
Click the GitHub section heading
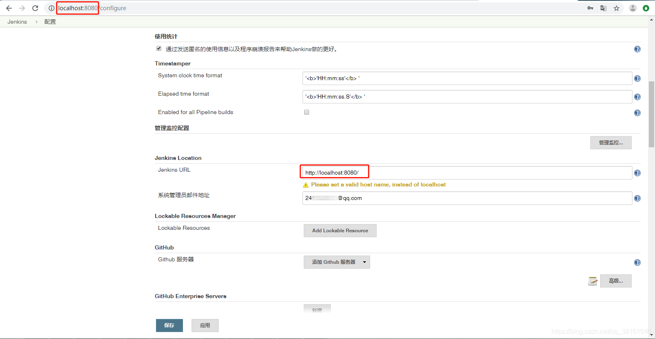[x=164, y=247]
